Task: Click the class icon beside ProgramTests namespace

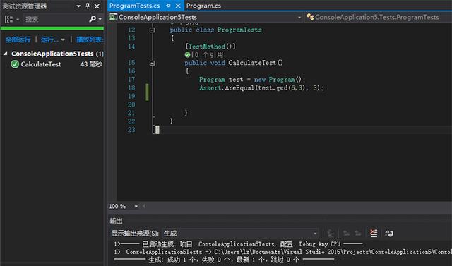Action: point(310,17)
